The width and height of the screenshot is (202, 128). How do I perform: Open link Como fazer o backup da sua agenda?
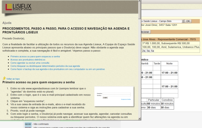[x=58, y=69]
